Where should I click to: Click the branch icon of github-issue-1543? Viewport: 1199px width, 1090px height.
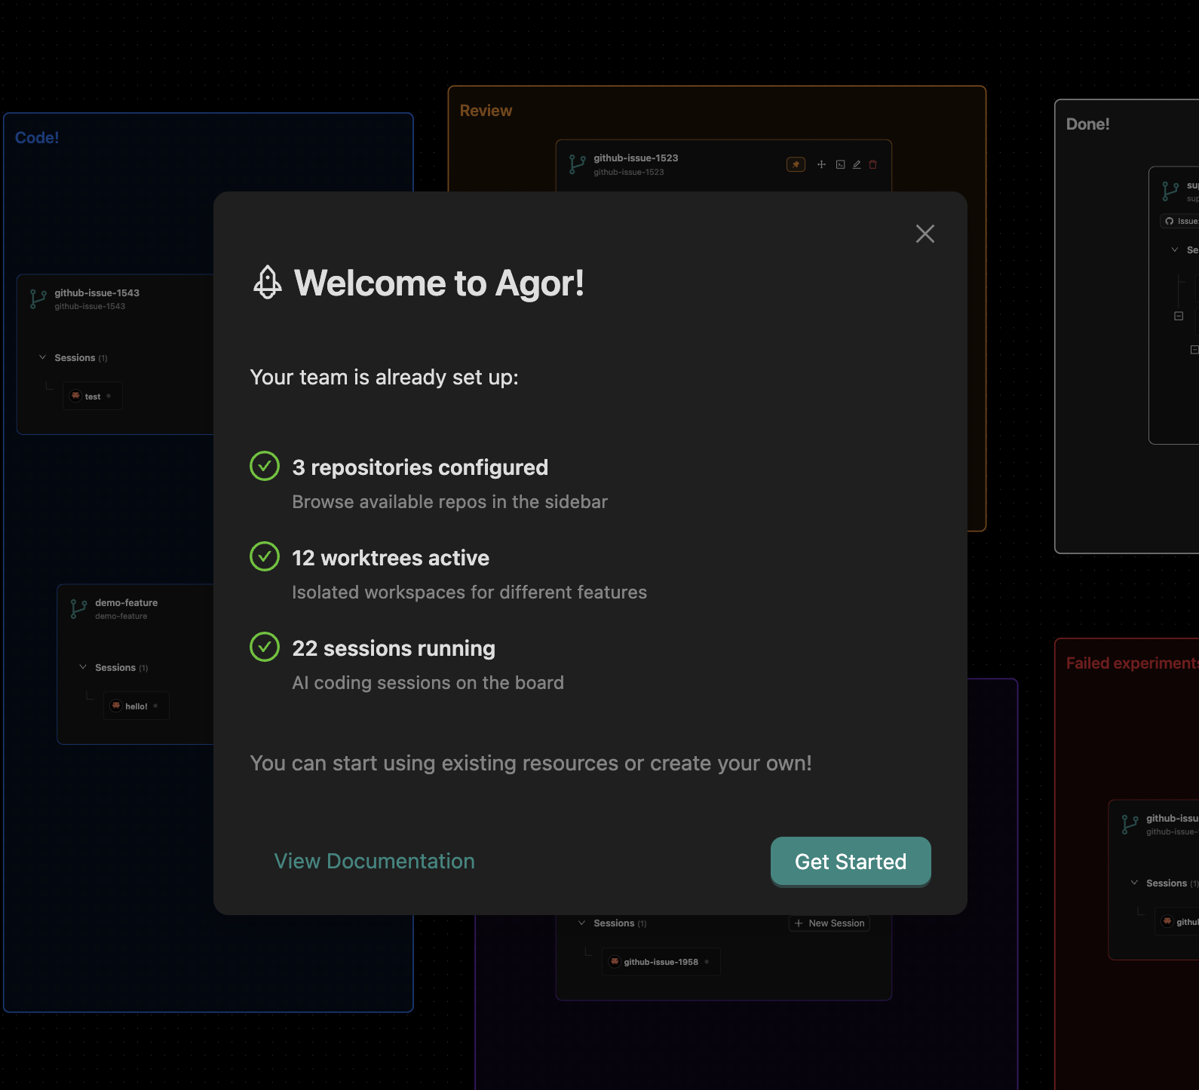coord(38,299)
